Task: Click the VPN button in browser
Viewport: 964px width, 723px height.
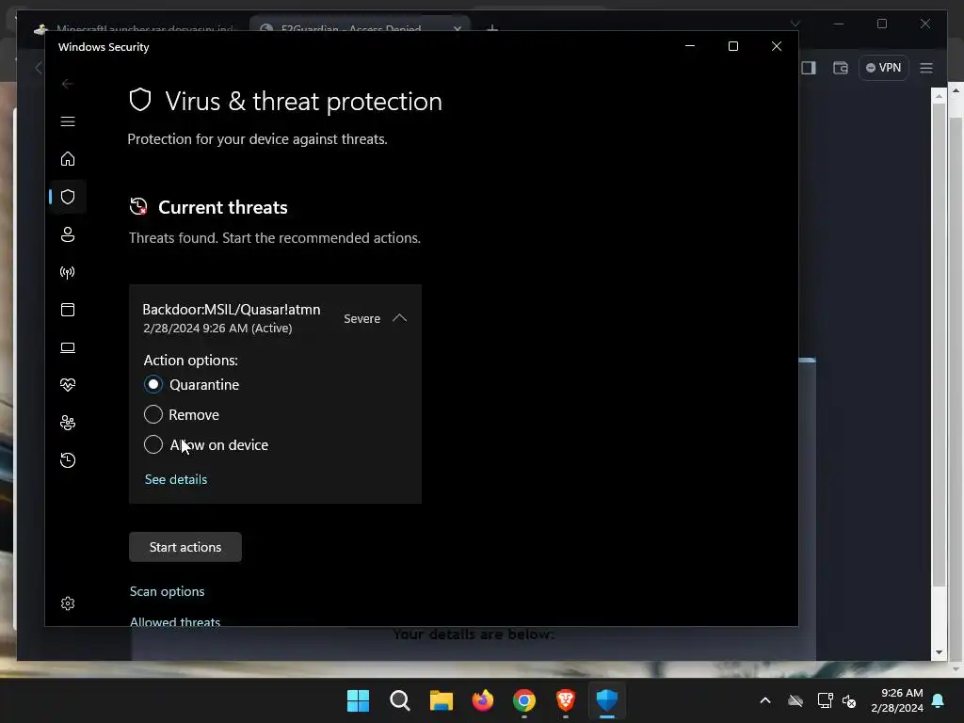Action: [883, 68]
